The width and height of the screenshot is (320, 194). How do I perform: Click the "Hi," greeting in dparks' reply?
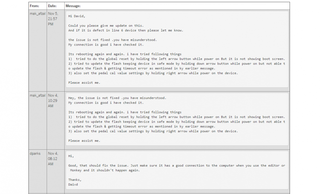click(x=71, y=156)
